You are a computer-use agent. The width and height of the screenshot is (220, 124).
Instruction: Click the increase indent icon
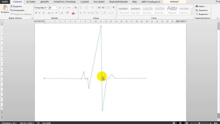103,8
